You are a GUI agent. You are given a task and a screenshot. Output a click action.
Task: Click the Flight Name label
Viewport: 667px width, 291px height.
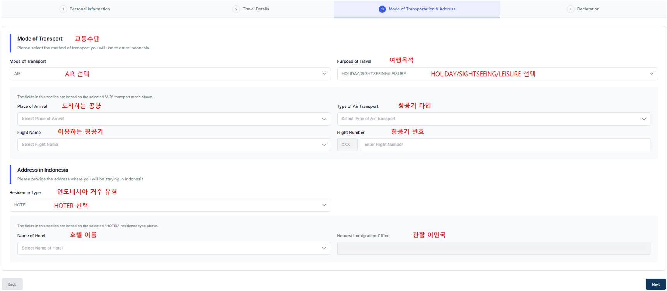29,133
